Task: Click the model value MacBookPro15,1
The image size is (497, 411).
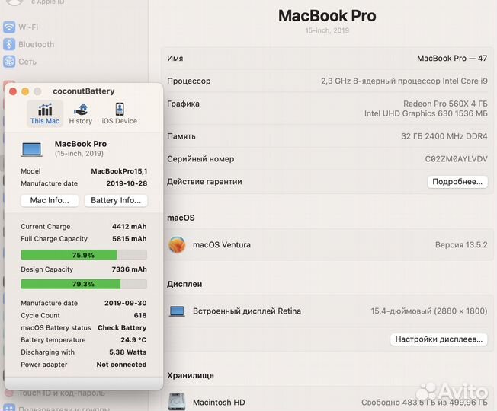Action: tap(119, 171)
